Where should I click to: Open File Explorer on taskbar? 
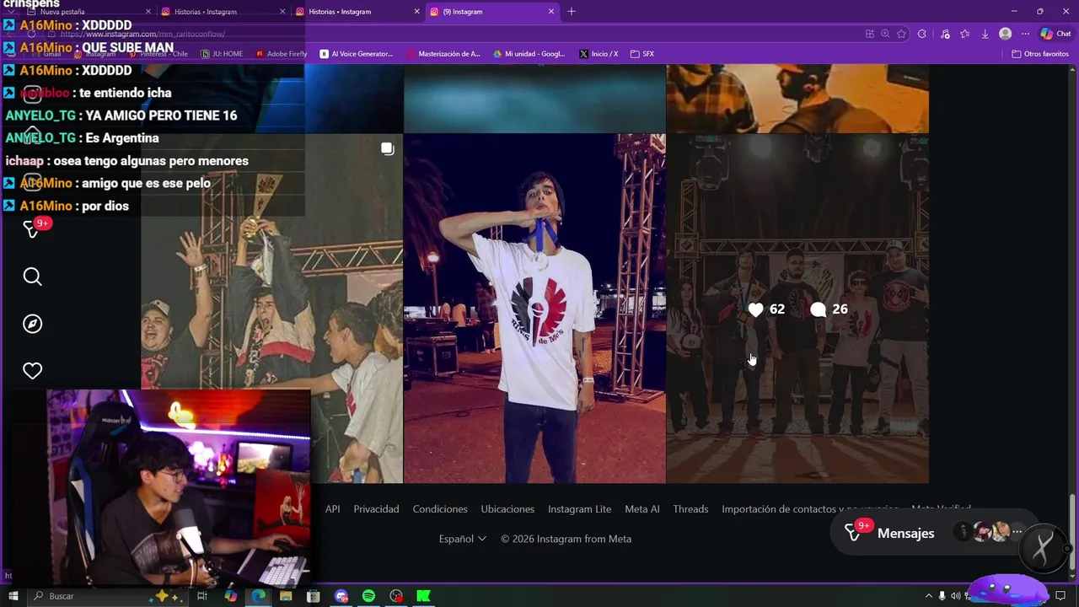tap(286, 596)
